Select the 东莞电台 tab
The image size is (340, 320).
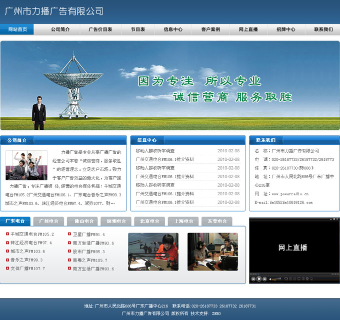pyautogui.click(x=217, y=221)
